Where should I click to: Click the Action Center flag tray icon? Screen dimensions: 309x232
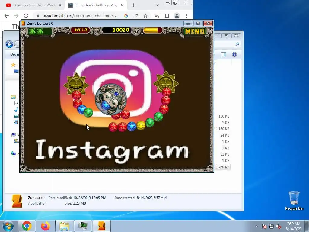tap(264, 227)
